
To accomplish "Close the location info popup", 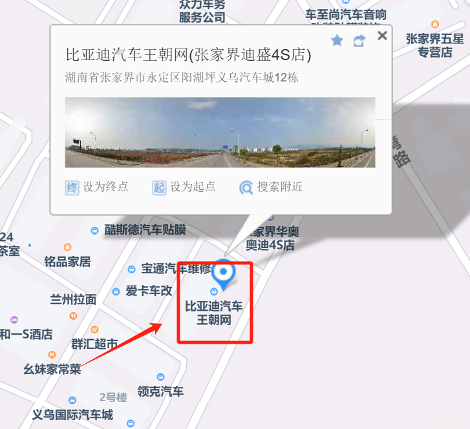I will [x=382, y=36].
